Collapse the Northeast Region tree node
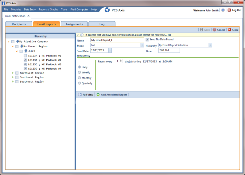 13,46
